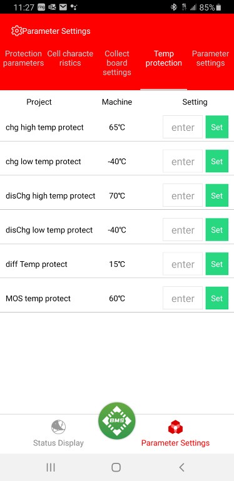
Task: Tap the Parameter Settings gear icon
Action: [x=16, y=31]
